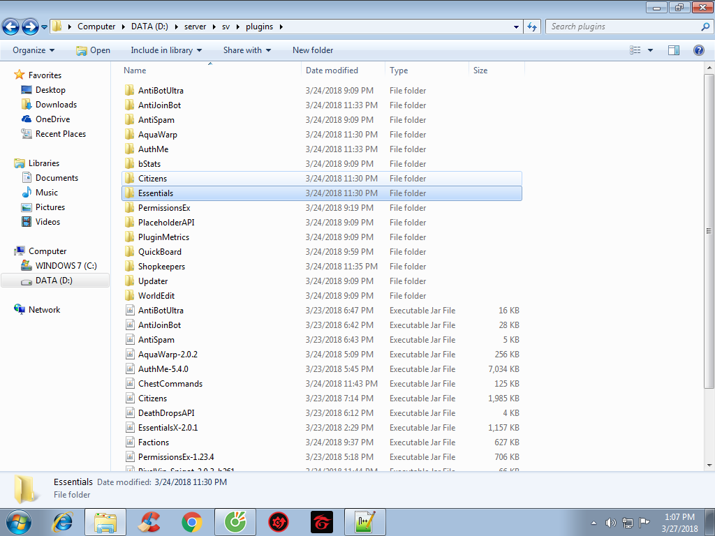Open the taskbar clock and date
The height and width of the screenshot is (536, 715).
(x=679, y=523)
